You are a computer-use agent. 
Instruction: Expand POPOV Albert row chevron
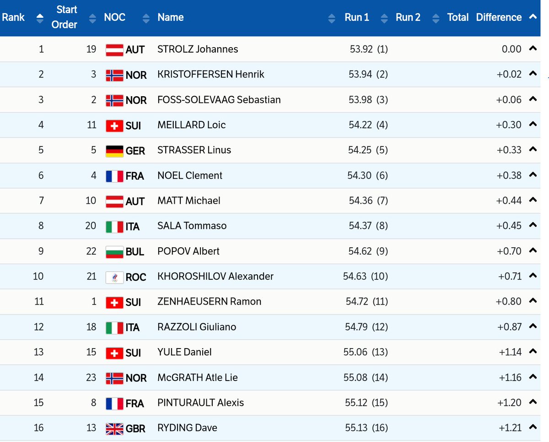click(x=532, y=251)
